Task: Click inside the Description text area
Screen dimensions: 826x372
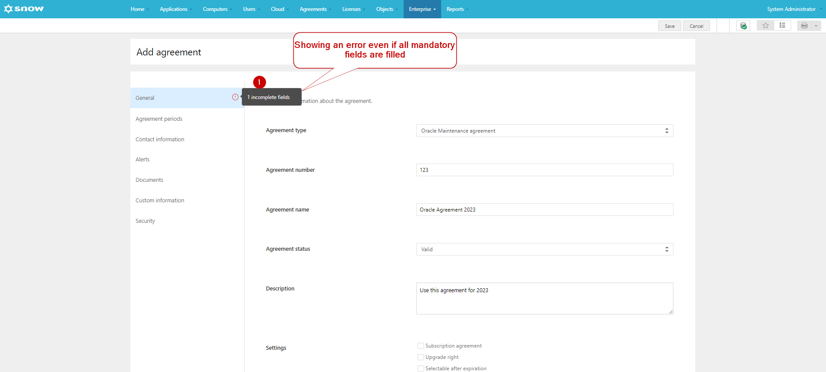Action: pyautogui.click(x=544, y=299)
